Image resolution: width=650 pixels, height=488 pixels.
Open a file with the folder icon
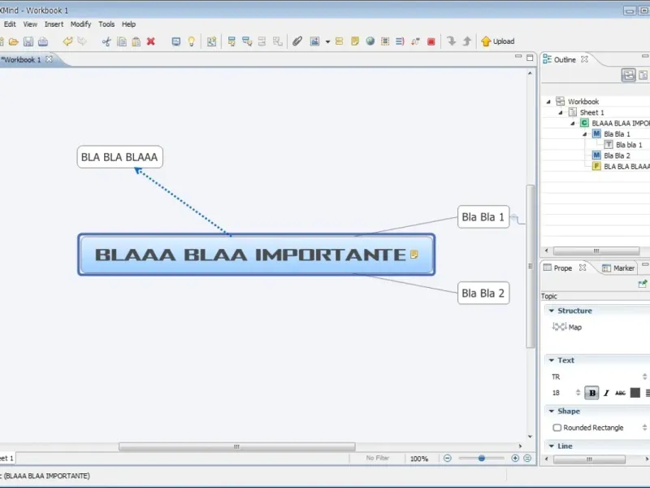pyautogui.click(x=14, y=41)
